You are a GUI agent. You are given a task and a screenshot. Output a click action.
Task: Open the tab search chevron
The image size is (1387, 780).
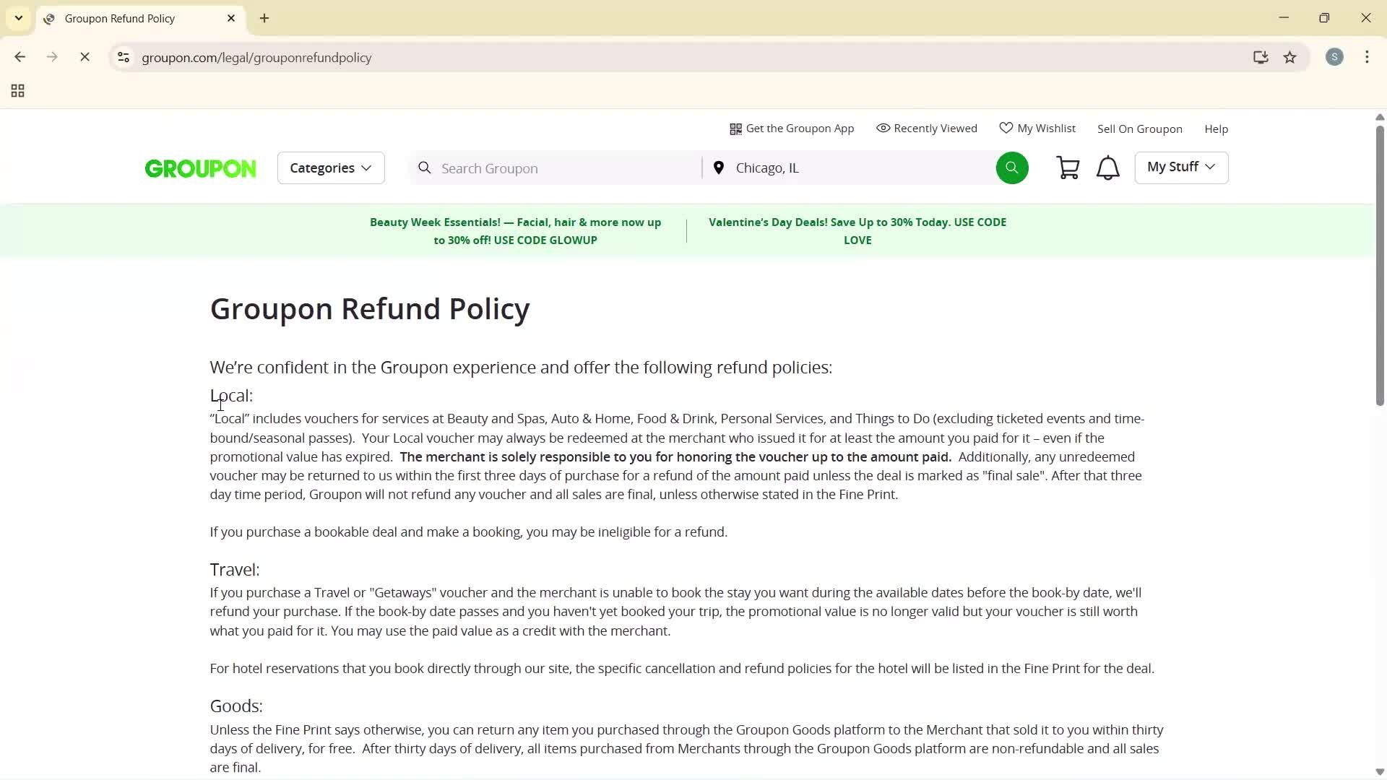point(18,18)
